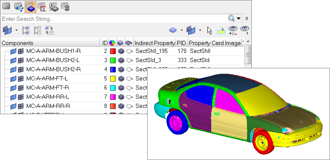Toggle the isolate-only eye 1 tool
This screenshot has height=160, width=330.
coord(245,30)
